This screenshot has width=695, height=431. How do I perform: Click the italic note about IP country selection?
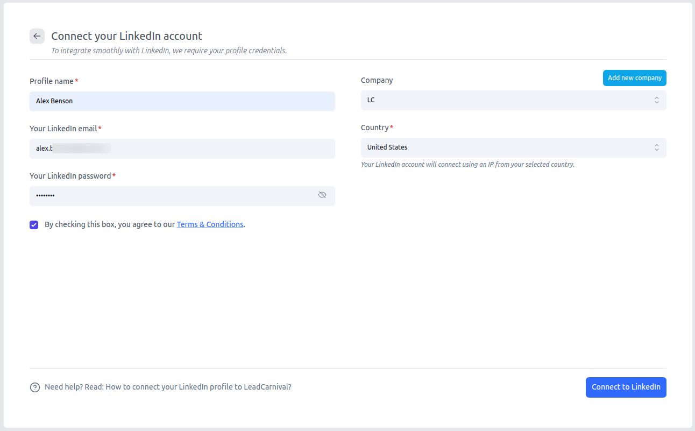(467, 164)
